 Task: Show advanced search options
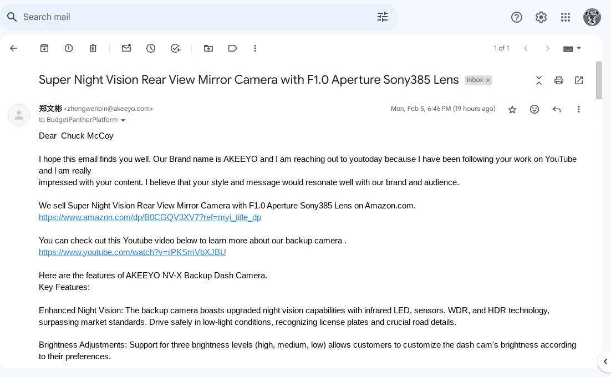pos(382,17)
